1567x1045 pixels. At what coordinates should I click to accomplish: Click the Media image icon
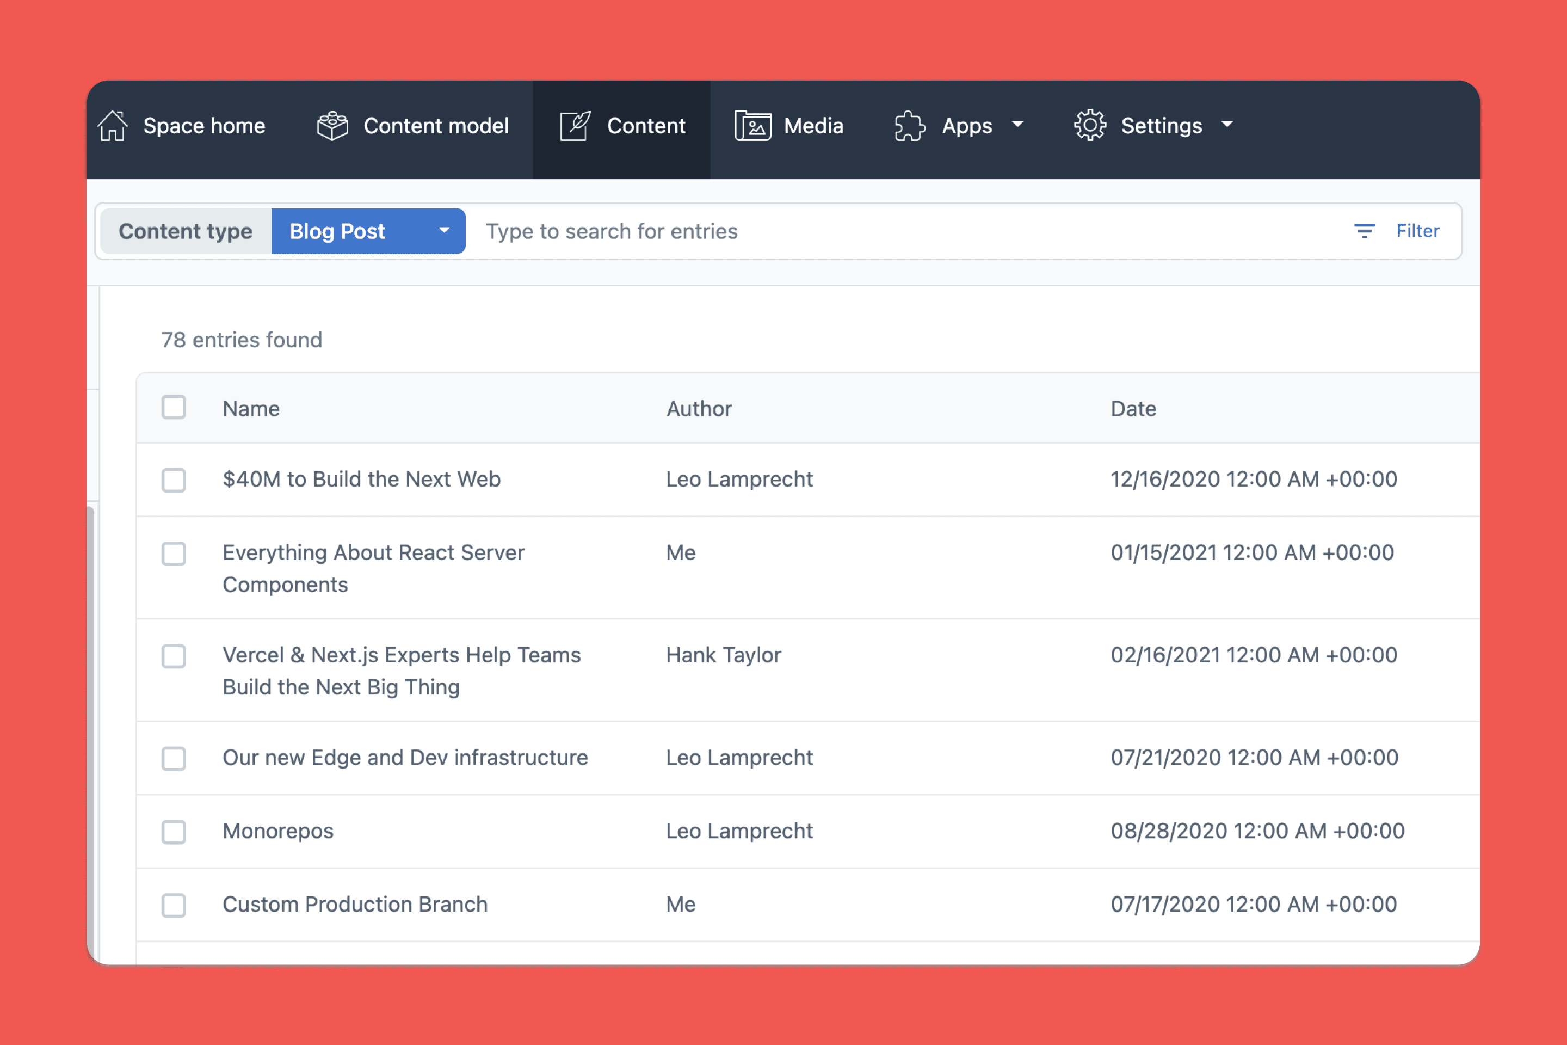[x=753, y=126]
